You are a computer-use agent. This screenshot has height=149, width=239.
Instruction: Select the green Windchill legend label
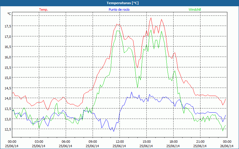(195, 10)
